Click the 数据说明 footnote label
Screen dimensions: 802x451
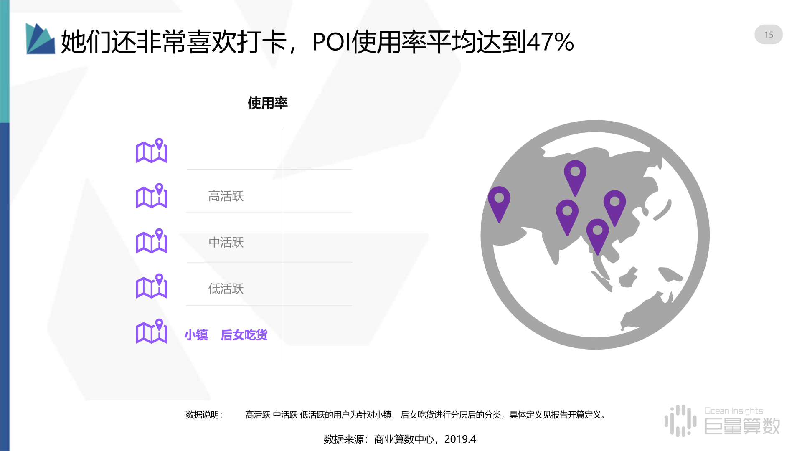pyautogui.click(x=204, y=415)
